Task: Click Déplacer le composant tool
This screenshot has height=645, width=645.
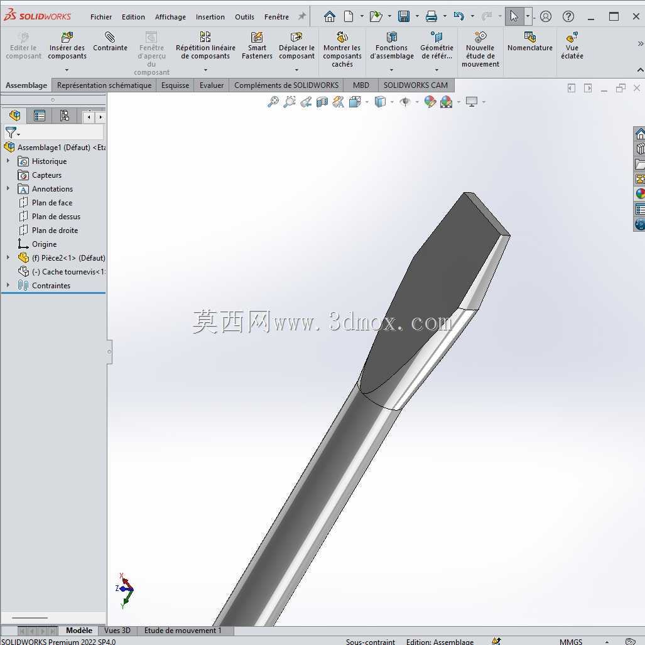Action: (x=296, y=46)
